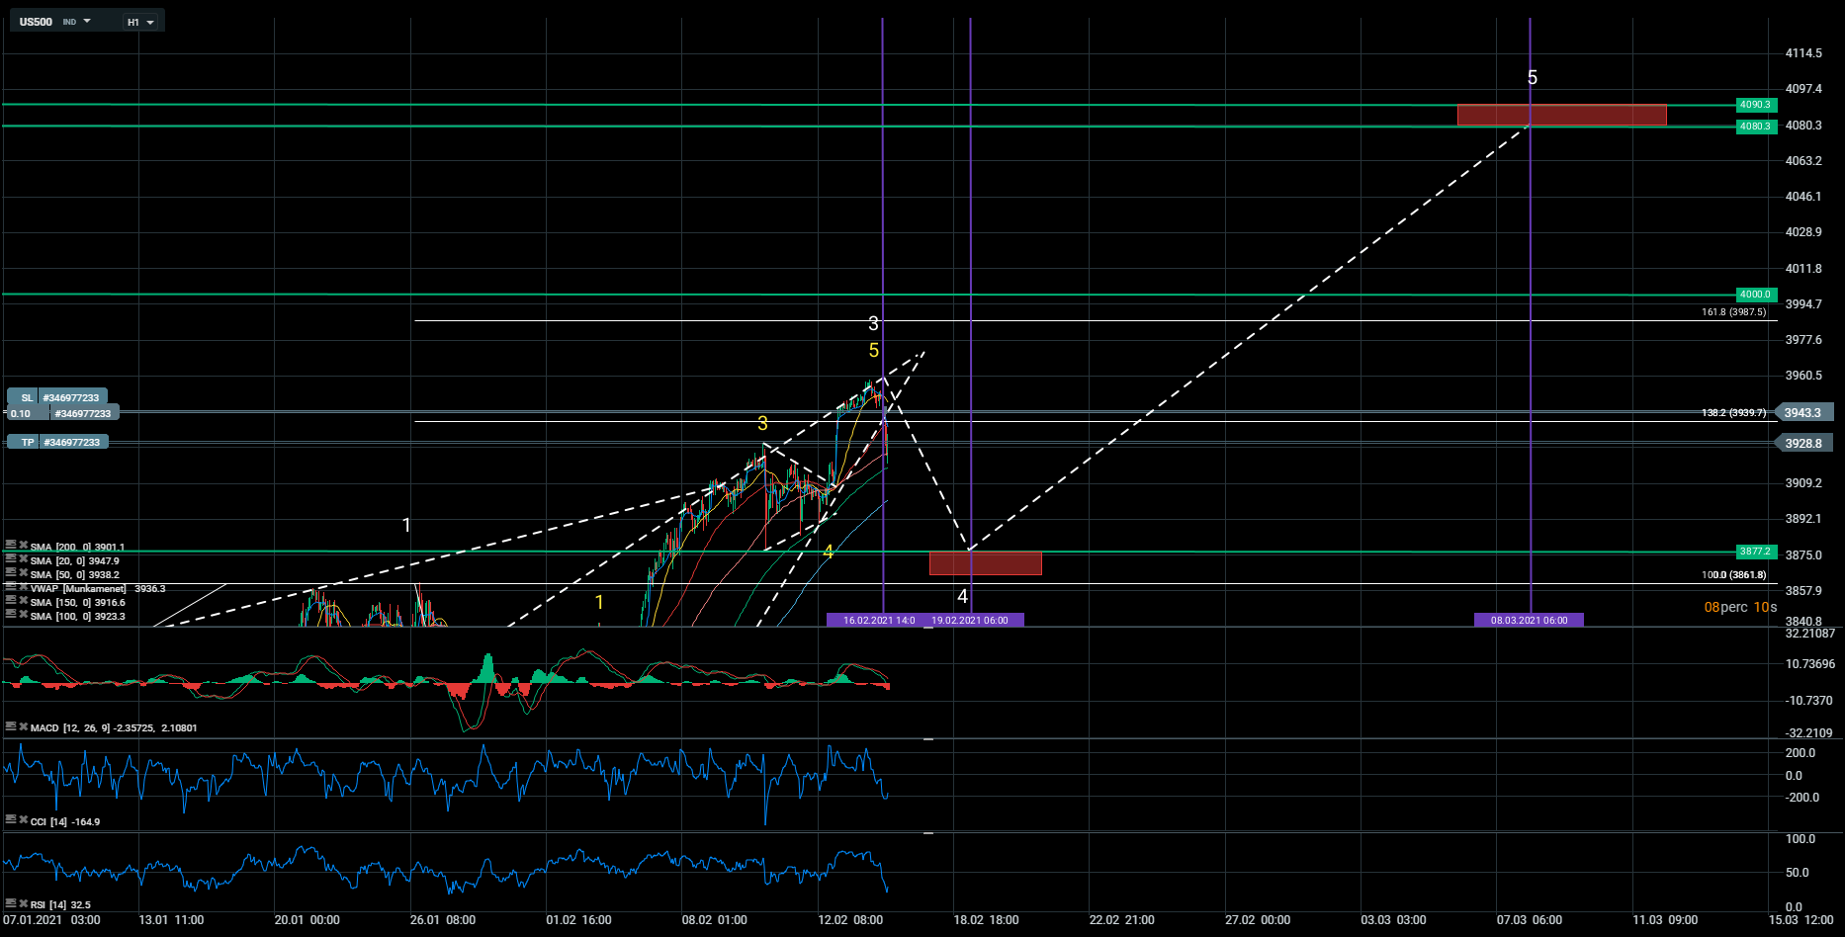Open settings icon for SMA 100 indicator
The height and width of the screenshot is (937, 1845).
(11, 615)
